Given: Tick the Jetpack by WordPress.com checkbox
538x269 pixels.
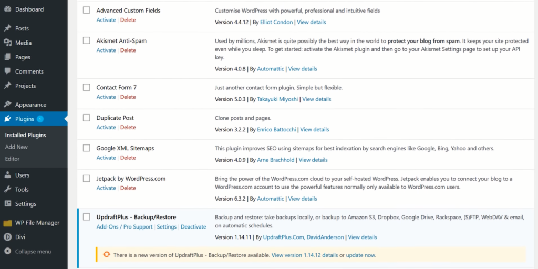Looking at the screenshot, I should (x=86, y=179).
